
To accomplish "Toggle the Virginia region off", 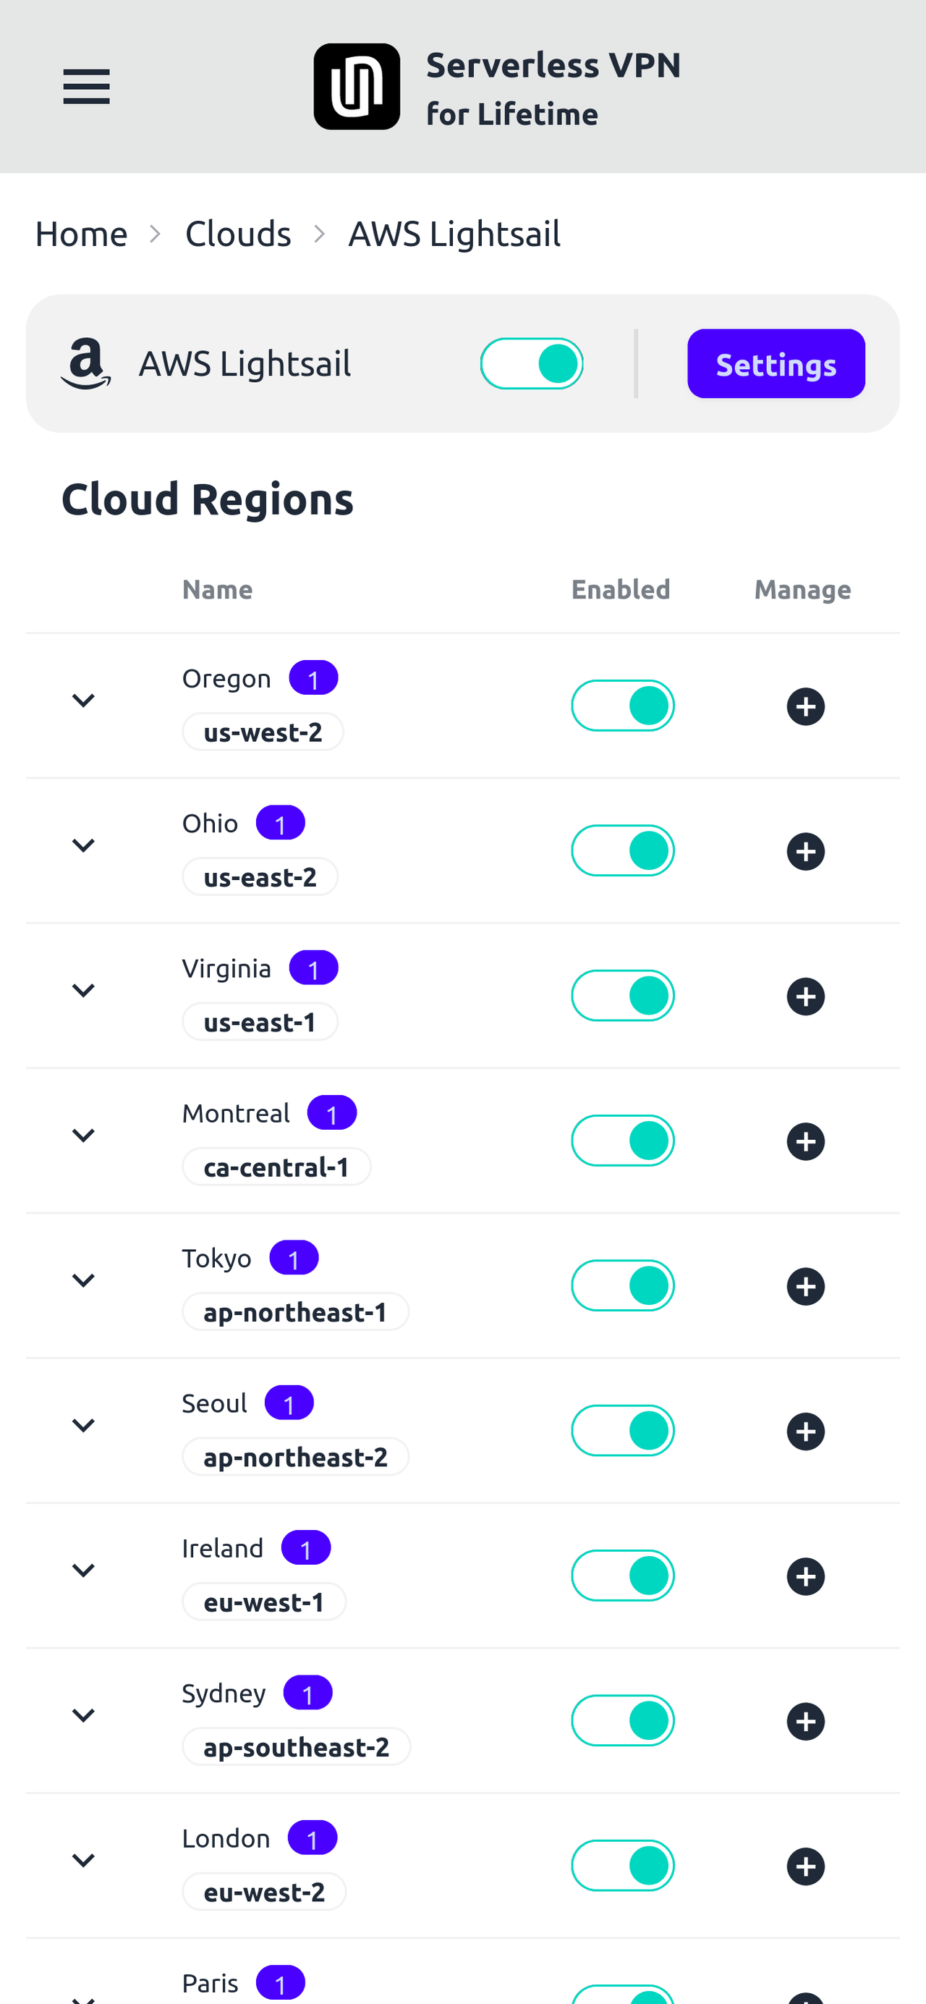I will click(623, 995).
